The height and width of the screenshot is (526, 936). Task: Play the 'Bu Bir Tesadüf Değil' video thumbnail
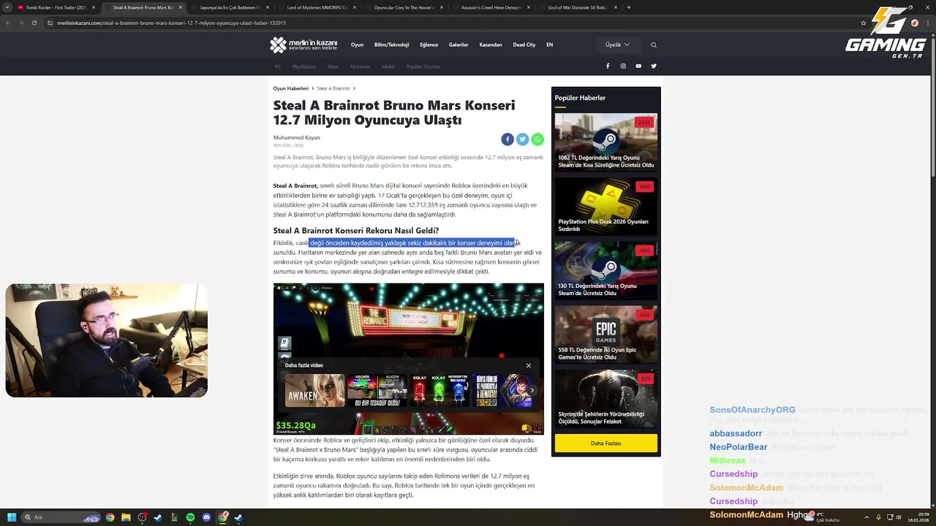(377, 390)
